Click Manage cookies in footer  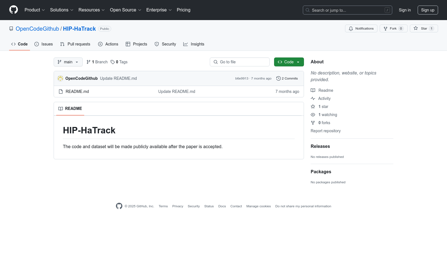[x=258, y=206]
